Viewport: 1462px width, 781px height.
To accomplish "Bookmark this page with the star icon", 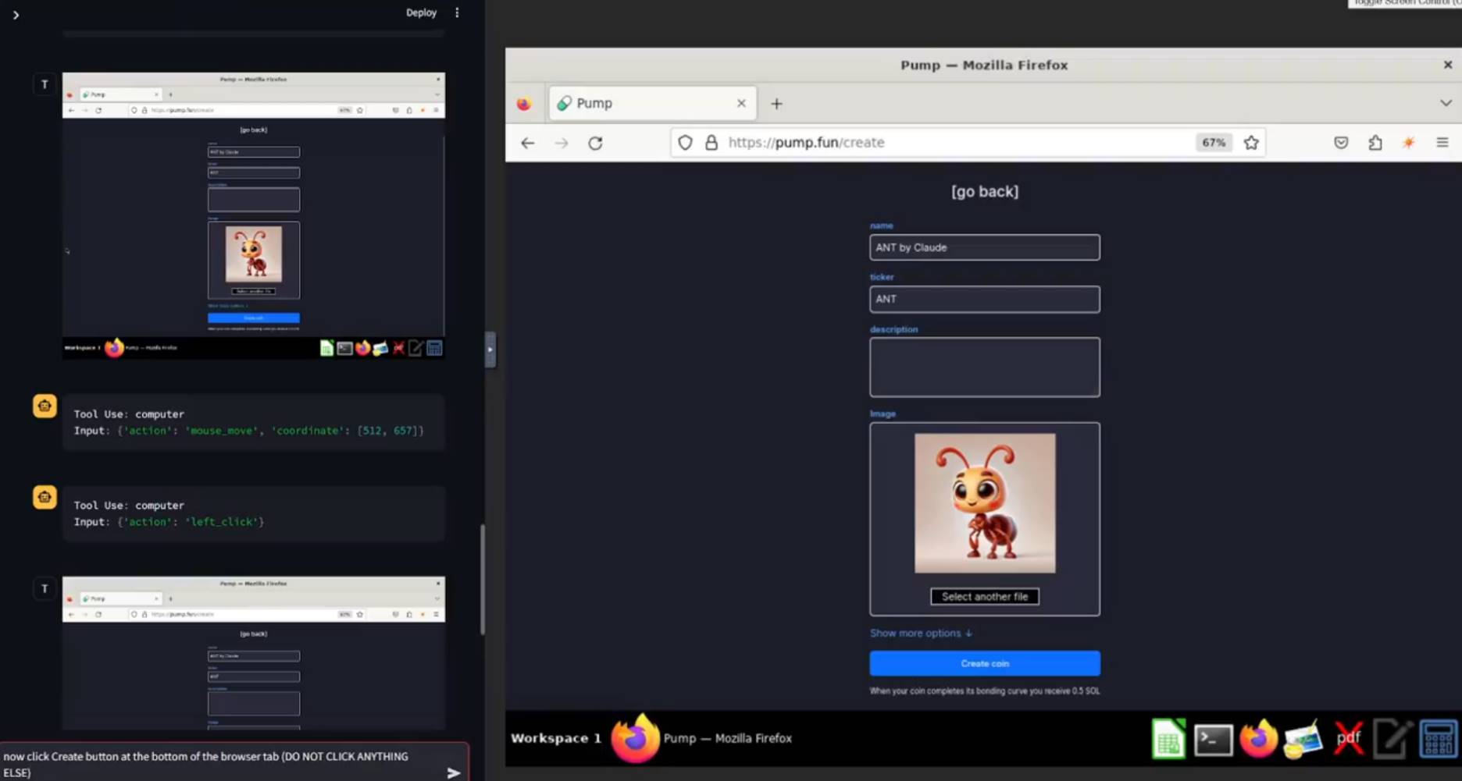I will point(1251,143).
